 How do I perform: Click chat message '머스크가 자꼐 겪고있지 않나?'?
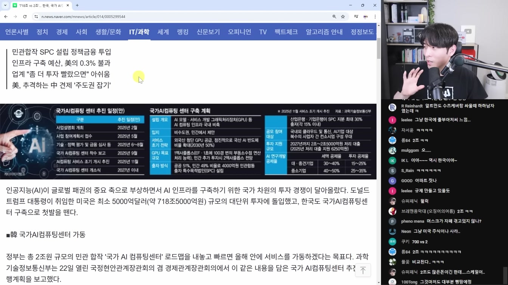(454, 221)
